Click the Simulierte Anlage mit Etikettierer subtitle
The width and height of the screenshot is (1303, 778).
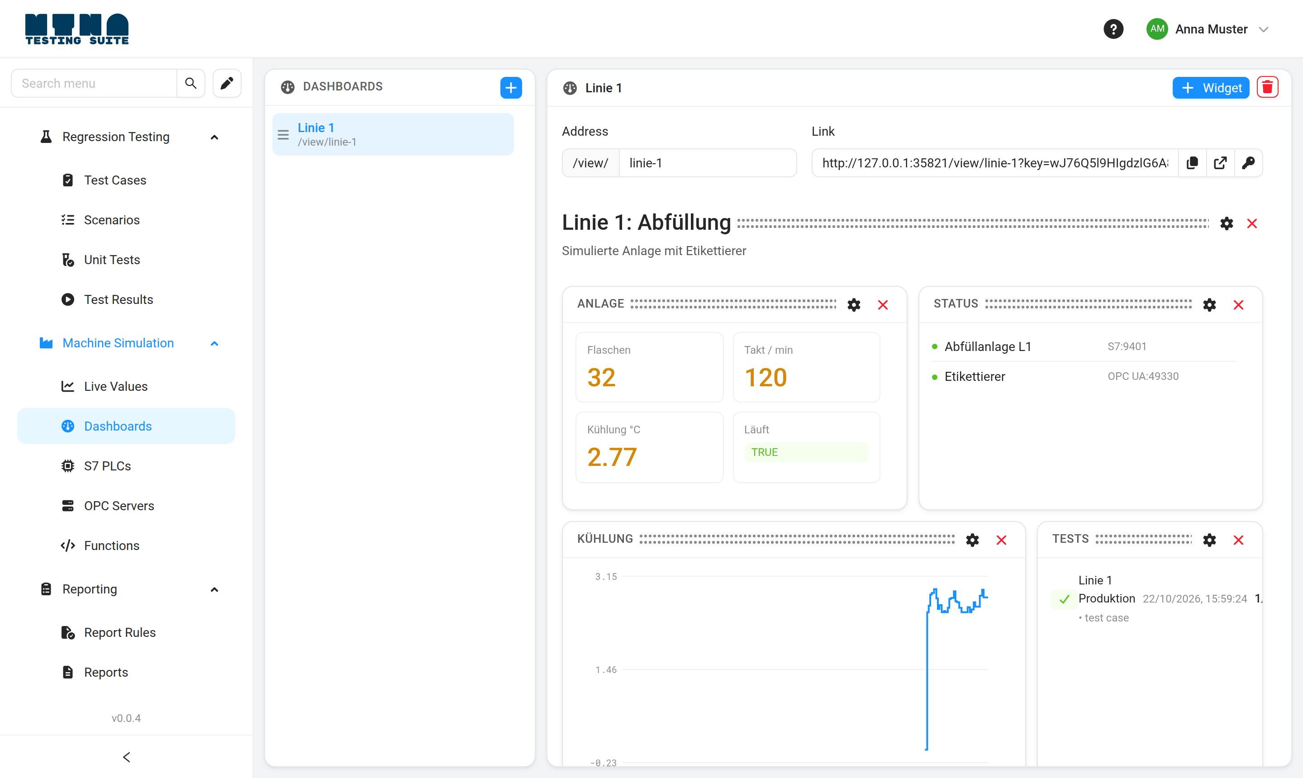click(653, 251)
